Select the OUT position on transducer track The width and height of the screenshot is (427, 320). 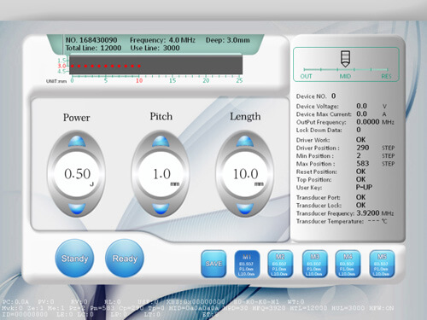point(306,76)
